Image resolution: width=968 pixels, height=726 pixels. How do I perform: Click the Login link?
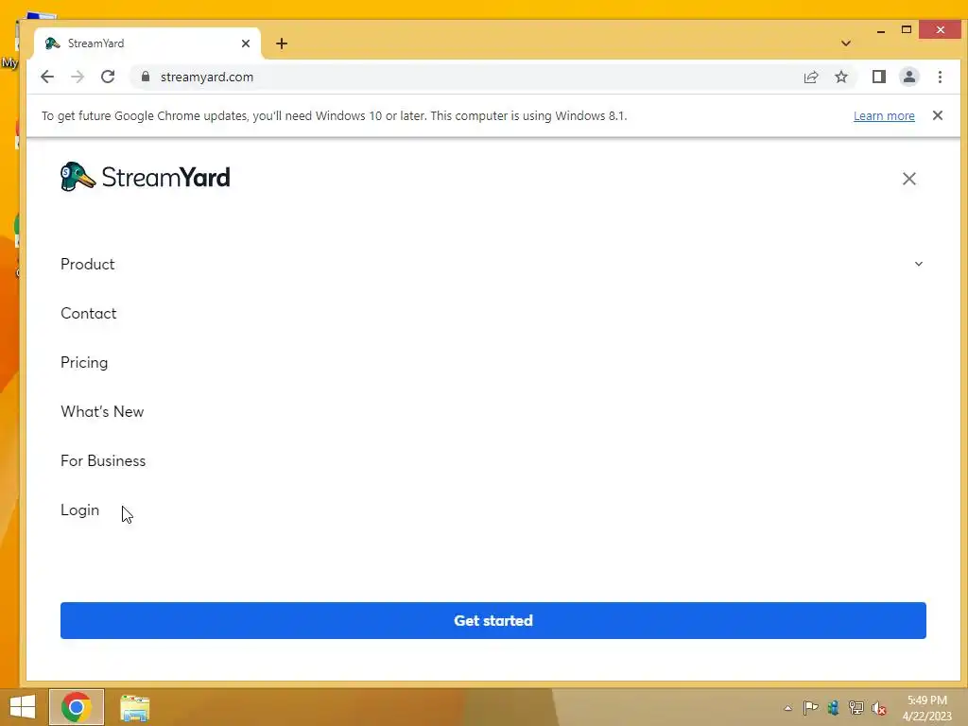click(x=79, y=510)
